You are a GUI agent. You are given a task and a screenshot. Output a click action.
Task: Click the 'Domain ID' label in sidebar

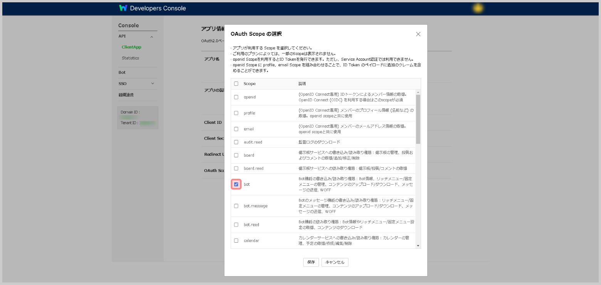[130, 112]
